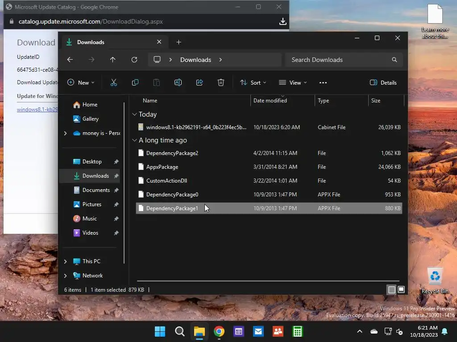Click the PC monitor icon in address bar
457x342 pixels.
[157, 60]
